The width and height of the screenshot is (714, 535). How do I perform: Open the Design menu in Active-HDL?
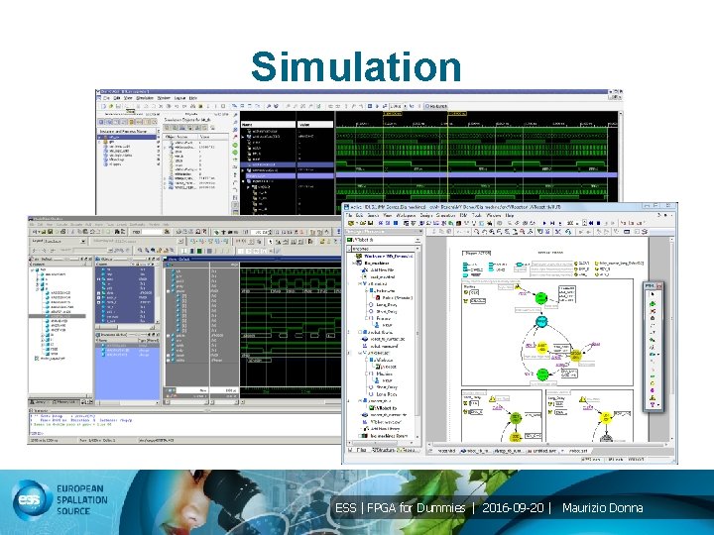coord(425,215)
